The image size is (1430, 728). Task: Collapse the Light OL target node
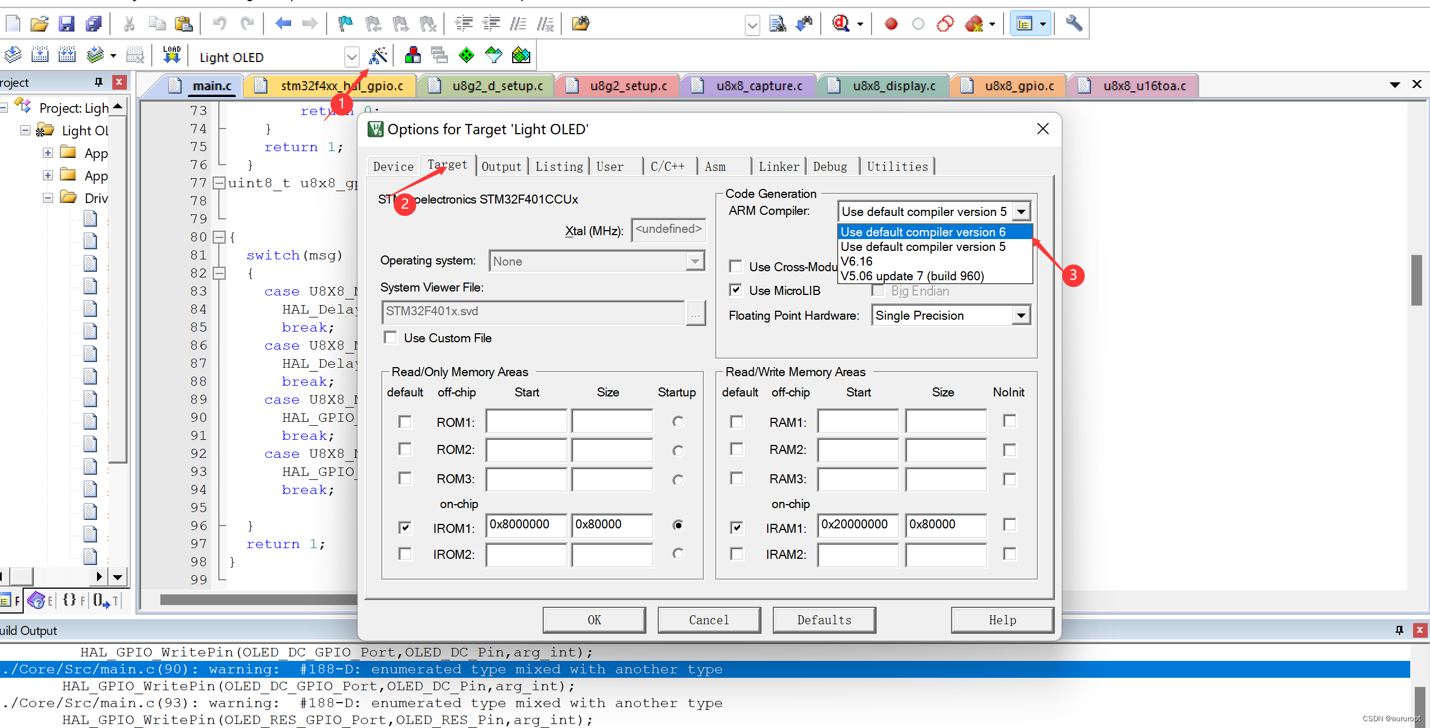(x=25, y=130)
